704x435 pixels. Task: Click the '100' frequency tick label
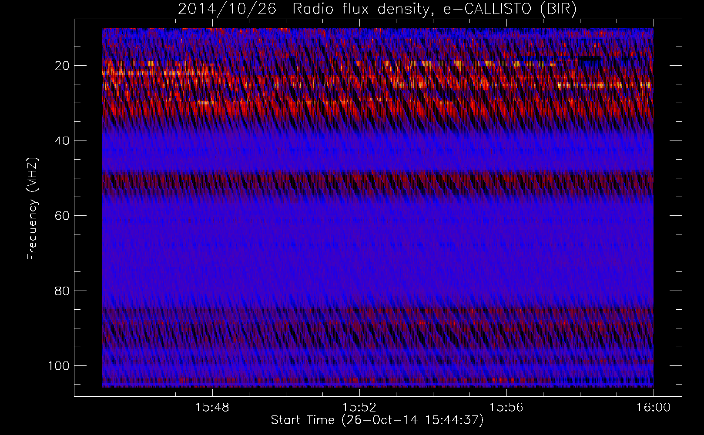[x=59, y=366]
